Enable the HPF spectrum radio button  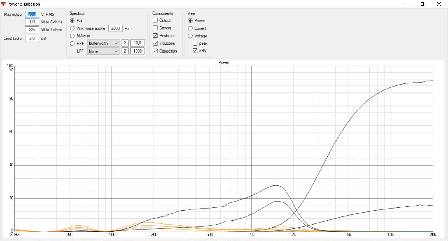point(72,44)
